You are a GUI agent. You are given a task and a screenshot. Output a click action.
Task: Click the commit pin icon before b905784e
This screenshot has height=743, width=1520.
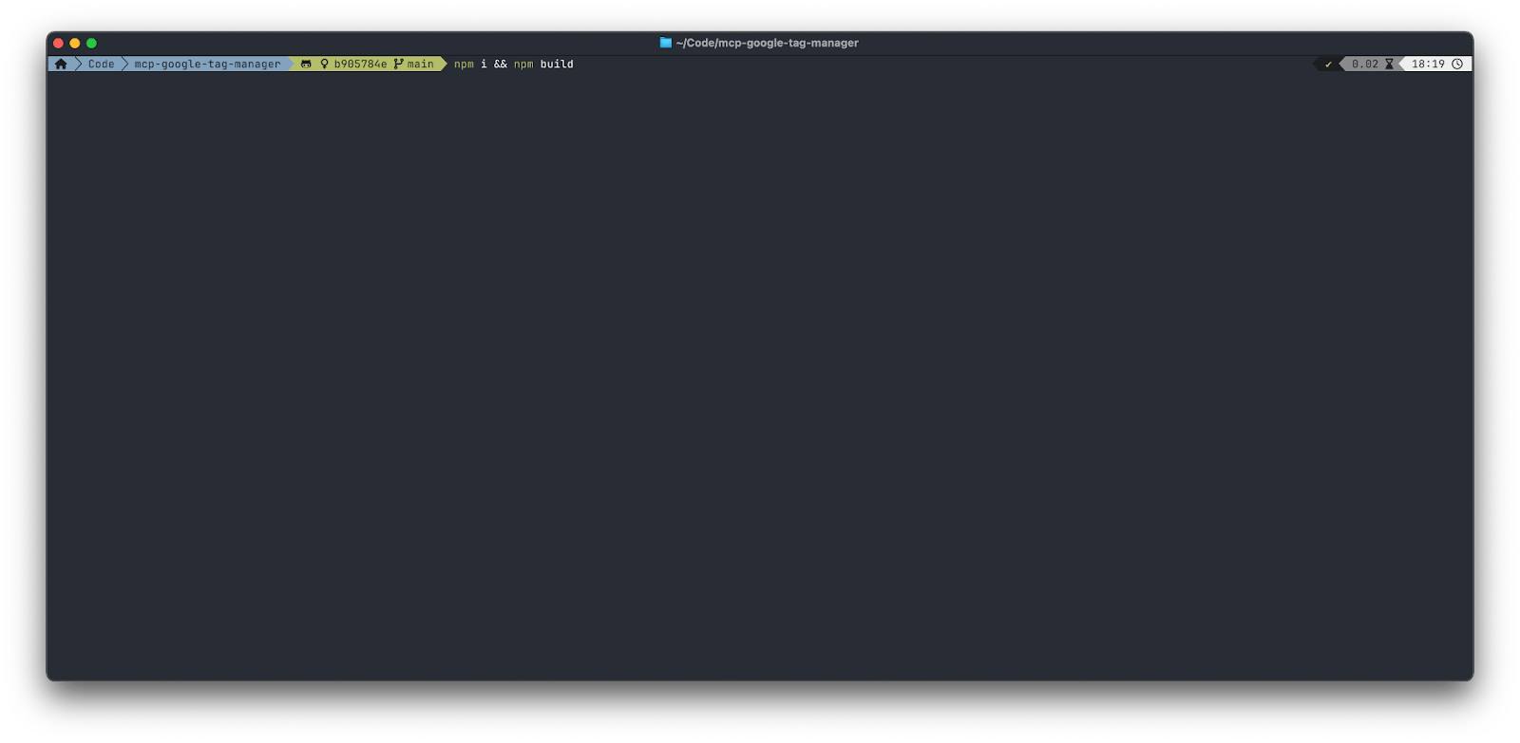tap(324, 65)
